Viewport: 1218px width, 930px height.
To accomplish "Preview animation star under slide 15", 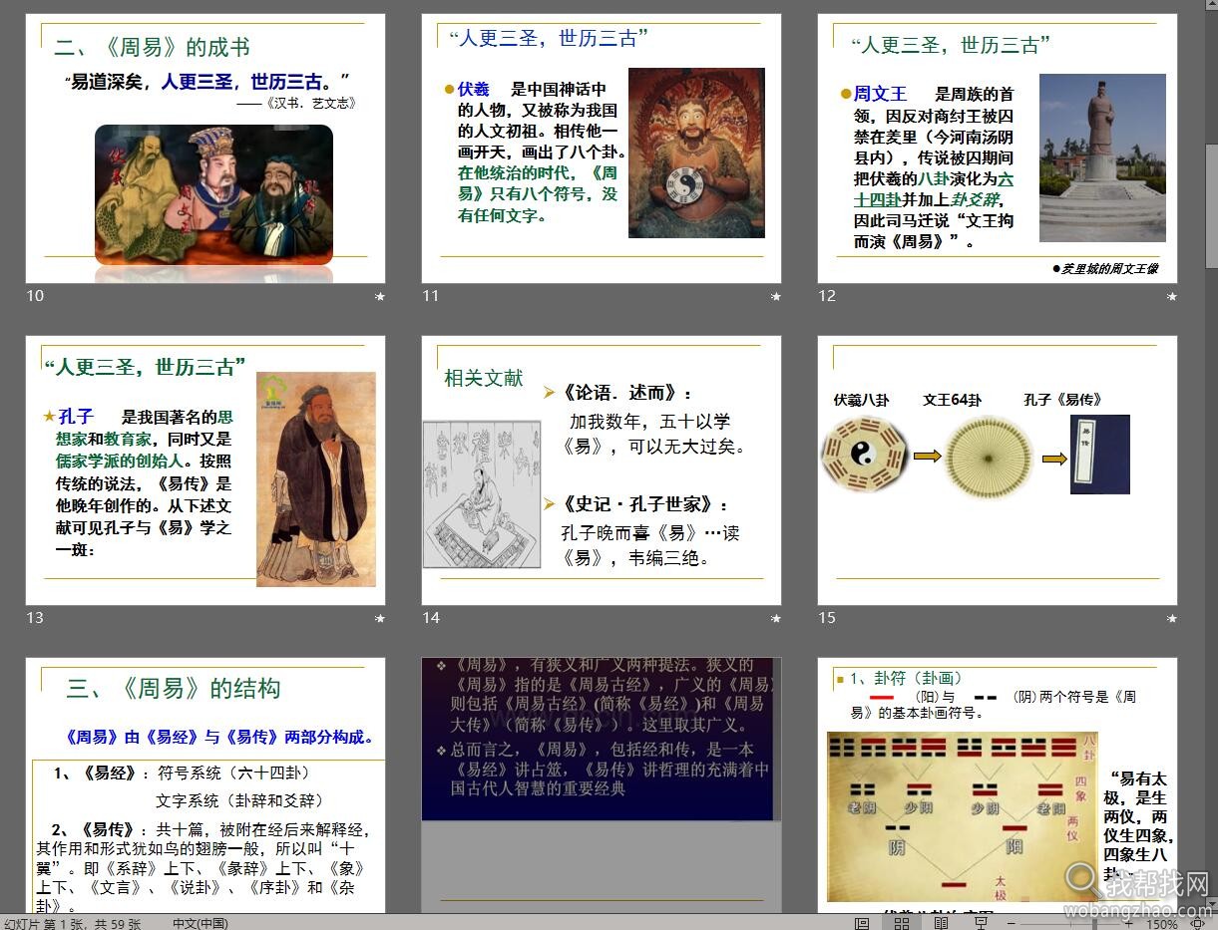I will (x=1172, y=618).
